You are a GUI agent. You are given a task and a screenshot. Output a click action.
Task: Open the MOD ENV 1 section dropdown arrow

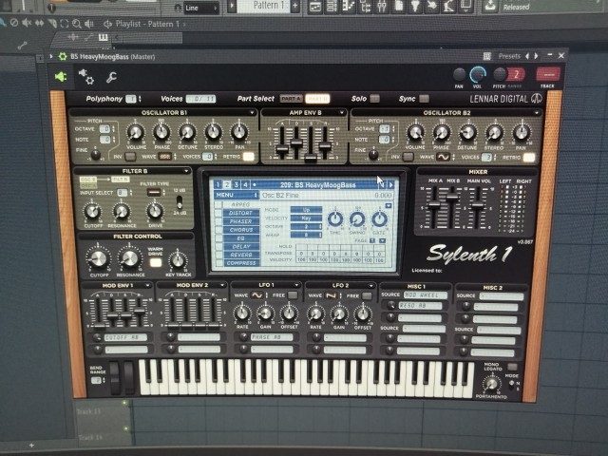coord(148,285)
